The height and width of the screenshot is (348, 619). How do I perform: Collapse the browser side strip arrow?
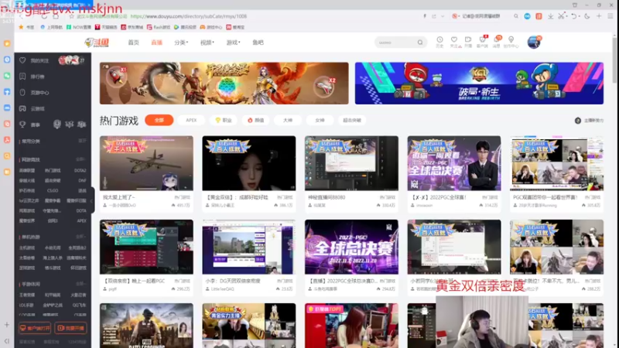pos(7,340)
